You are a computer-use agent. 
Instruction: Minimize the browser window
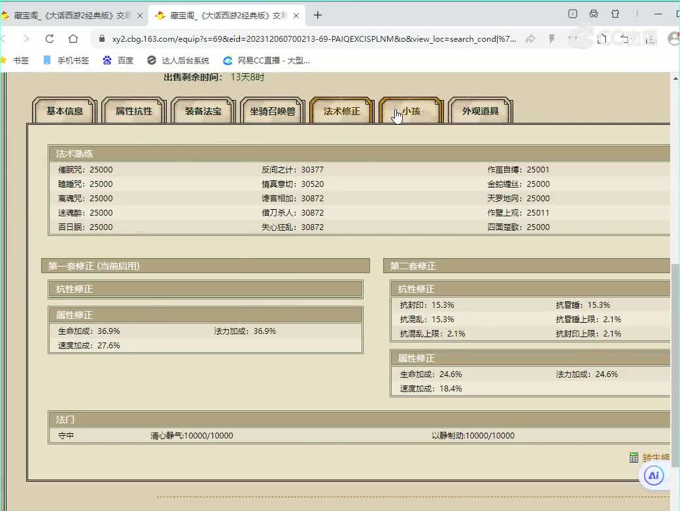click(x=658, y=14)
